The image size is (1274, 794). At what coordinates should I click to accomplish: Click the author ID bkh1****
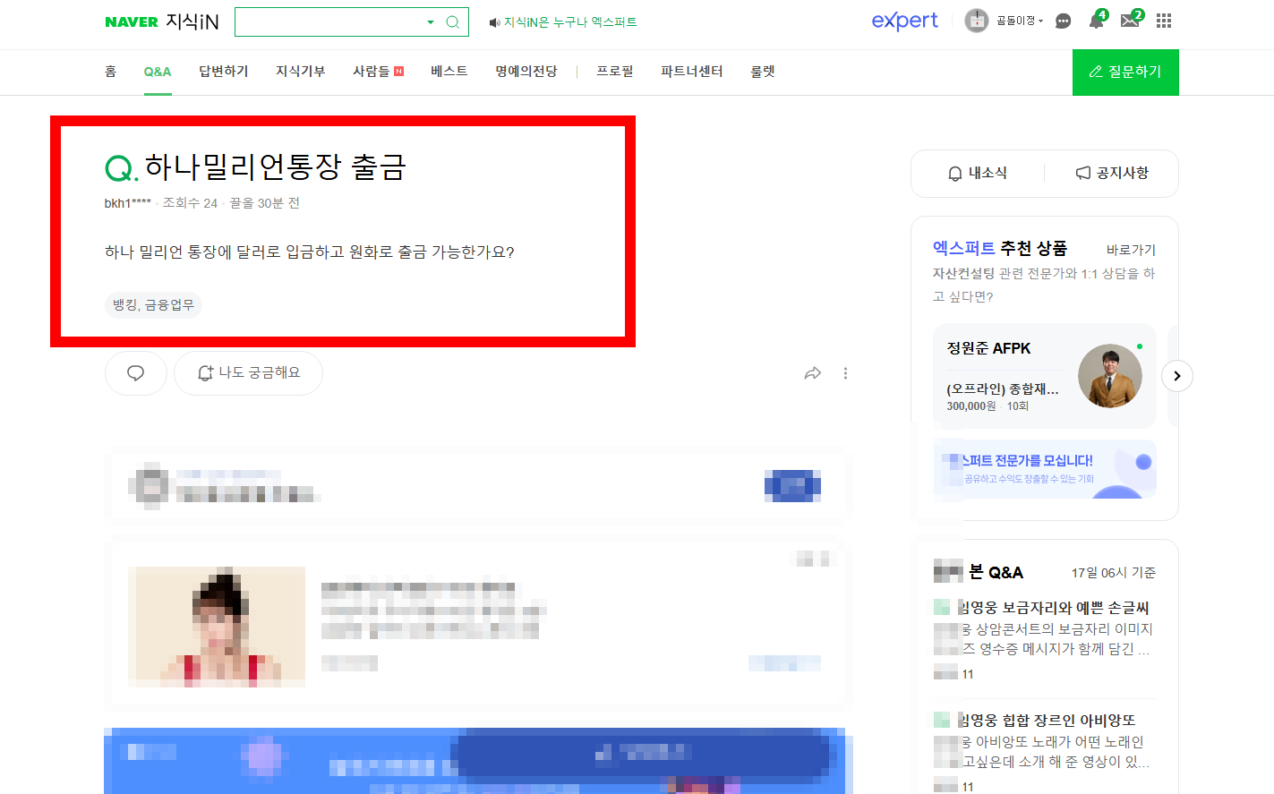[x=127, y=203]
